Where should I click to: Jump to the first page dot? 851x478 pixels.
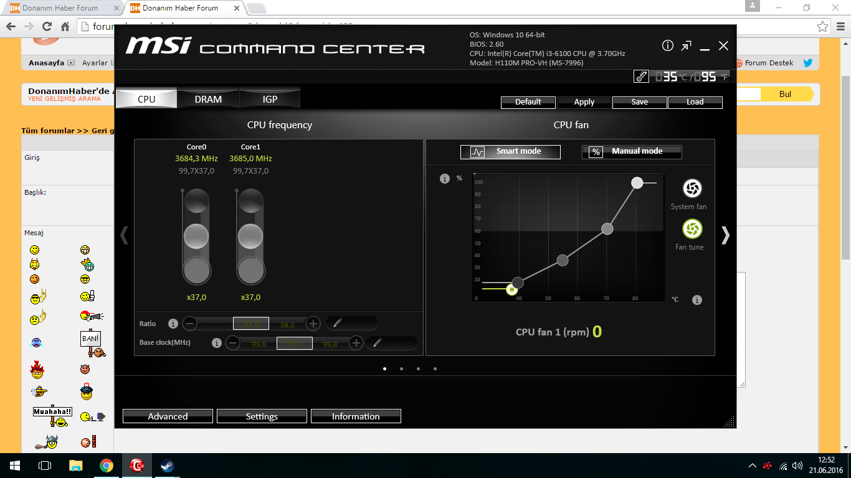[384, 368]
